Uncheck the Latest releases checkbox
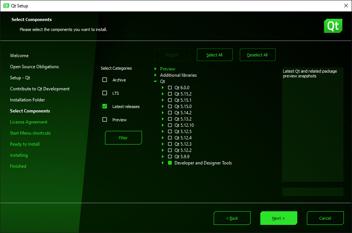The image size is (352, 233). tap(105, 106)
